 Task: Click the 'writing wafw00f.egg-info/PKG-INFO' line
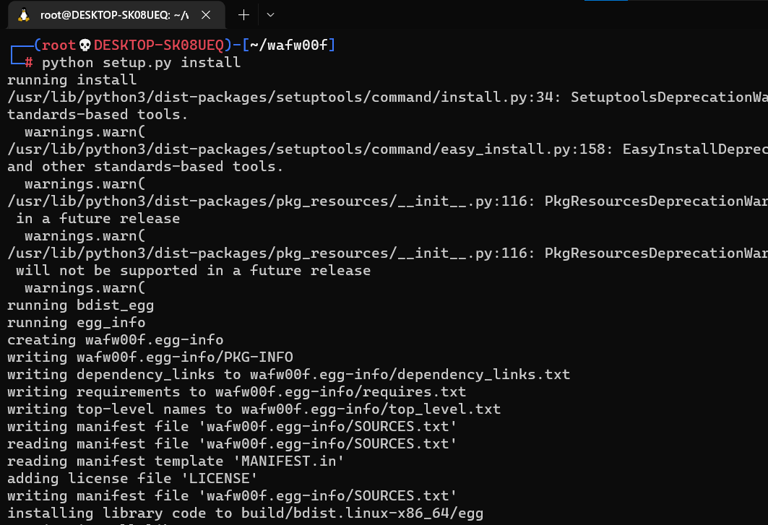[150, 357]
